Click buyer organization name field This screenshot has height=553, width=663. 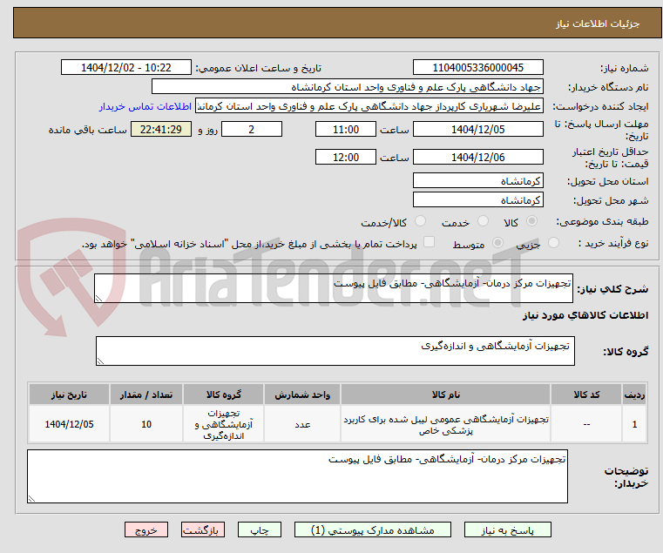347,87
